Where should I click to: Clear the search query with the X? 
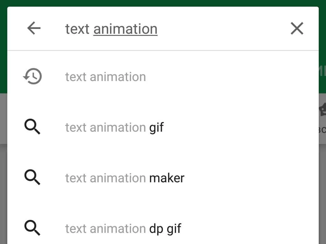tap(297, 28)
